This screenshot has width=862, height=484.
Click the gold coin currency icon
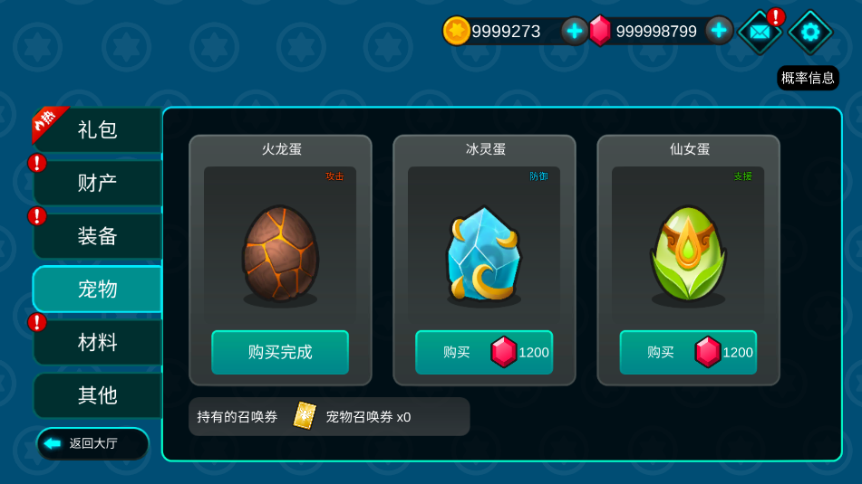tap(456, 31)
